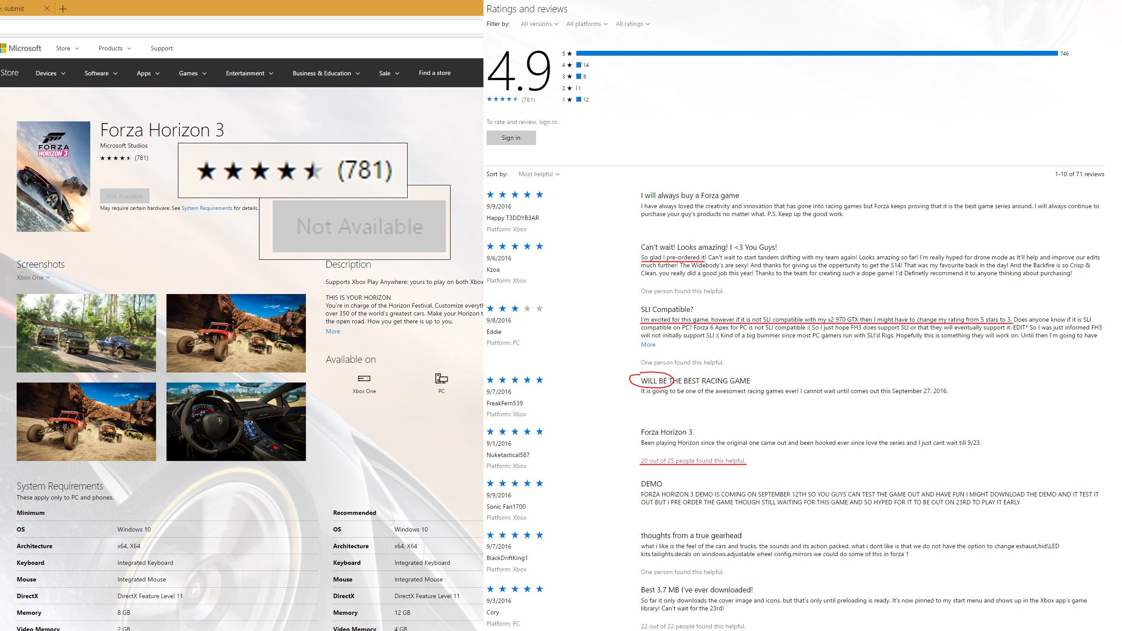Expand the Games menu

click(193, 73)
